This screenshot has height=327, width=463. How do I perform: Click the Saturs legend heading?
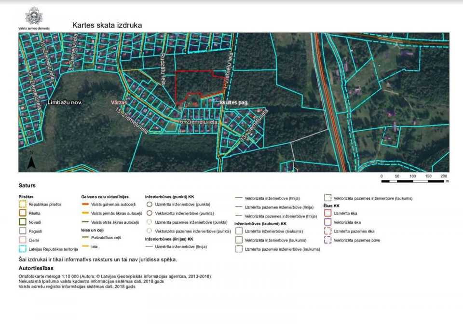pyautogui.click(x=27, y=186)
